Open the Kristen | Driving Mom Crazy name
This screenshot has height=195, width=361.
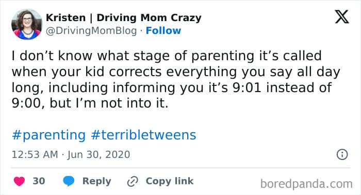tap(124, 17)
